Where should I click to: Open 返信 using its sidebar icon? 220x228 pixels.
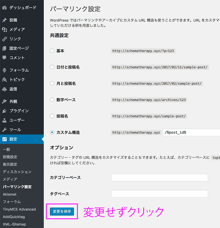[x=5, y=89]
